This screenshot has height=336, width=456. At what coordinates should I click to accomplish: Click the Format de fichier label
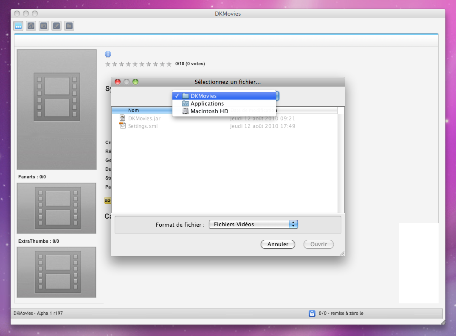tap(180, 225)
